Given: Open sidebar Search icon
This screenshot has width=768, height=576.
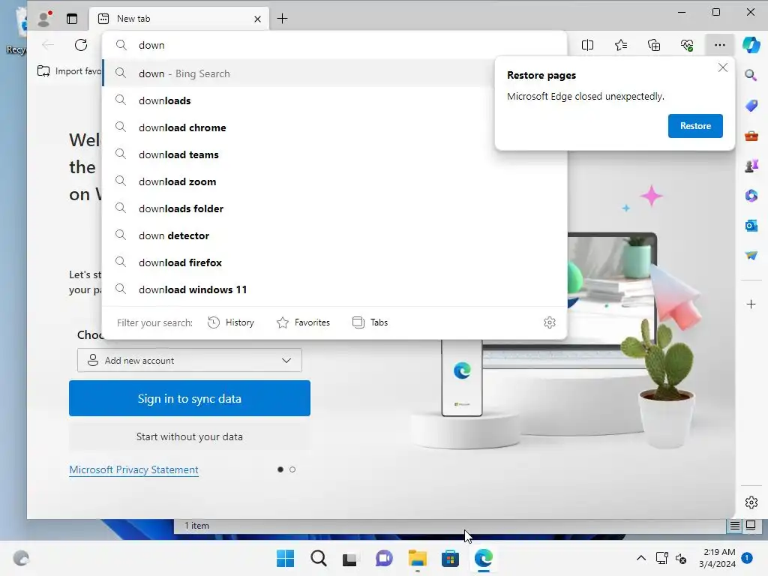Looking at the screenshot, I should [751, 75].
